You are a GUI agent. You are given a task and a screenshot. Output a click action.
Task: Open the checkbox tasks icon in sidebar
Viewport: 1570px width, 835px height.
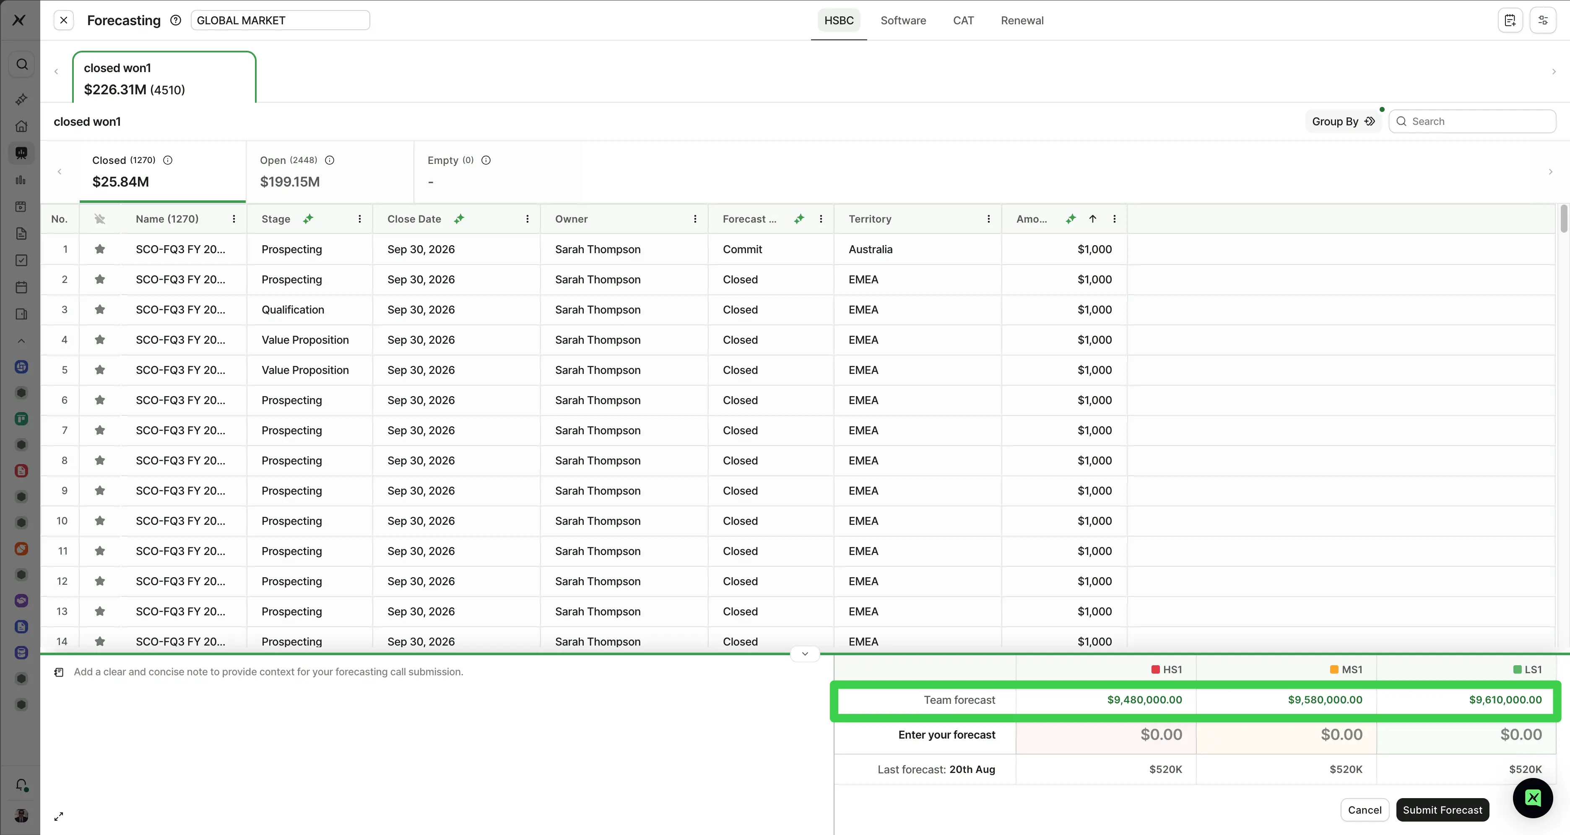[x=21, y=260]
